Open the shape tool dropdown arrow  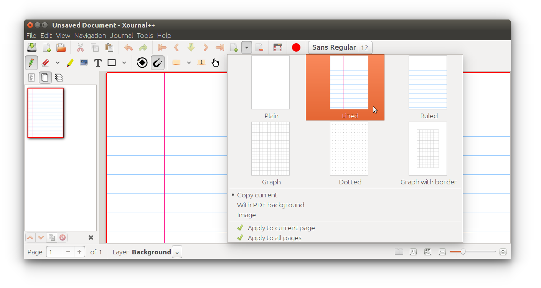coord(124,62)
